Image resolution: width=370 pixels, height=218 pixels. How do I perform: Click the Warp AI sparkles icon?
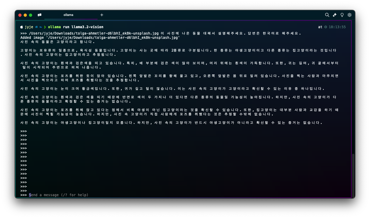(x=335, y=15)
